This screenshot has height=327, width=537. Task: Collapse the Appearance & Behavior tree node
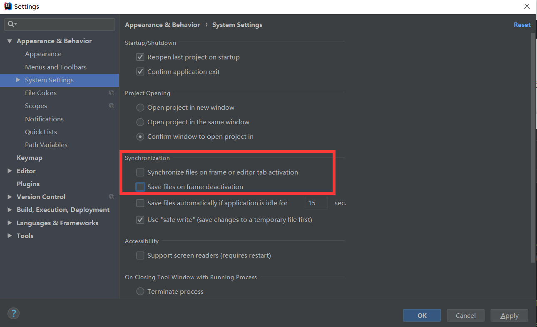point(10,41)
